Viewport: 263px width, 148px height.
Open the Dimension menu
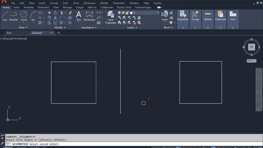(90, 3)
